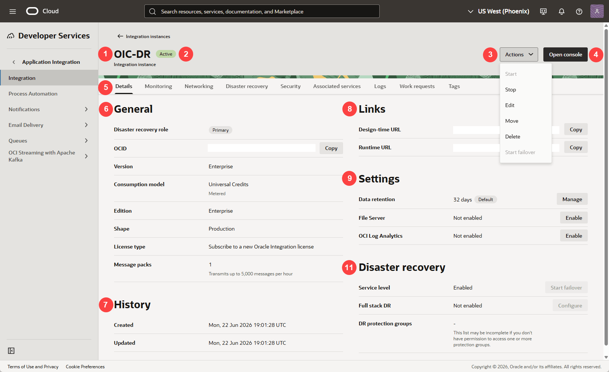Open the notifications bell
The image size is (609, 372).
coord(561,11)
